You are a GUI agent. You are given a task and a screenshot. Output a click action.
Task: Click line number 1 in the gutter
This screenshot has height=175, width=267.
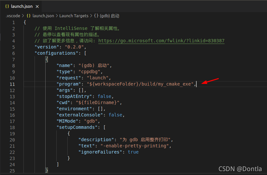tap(13, 22)
